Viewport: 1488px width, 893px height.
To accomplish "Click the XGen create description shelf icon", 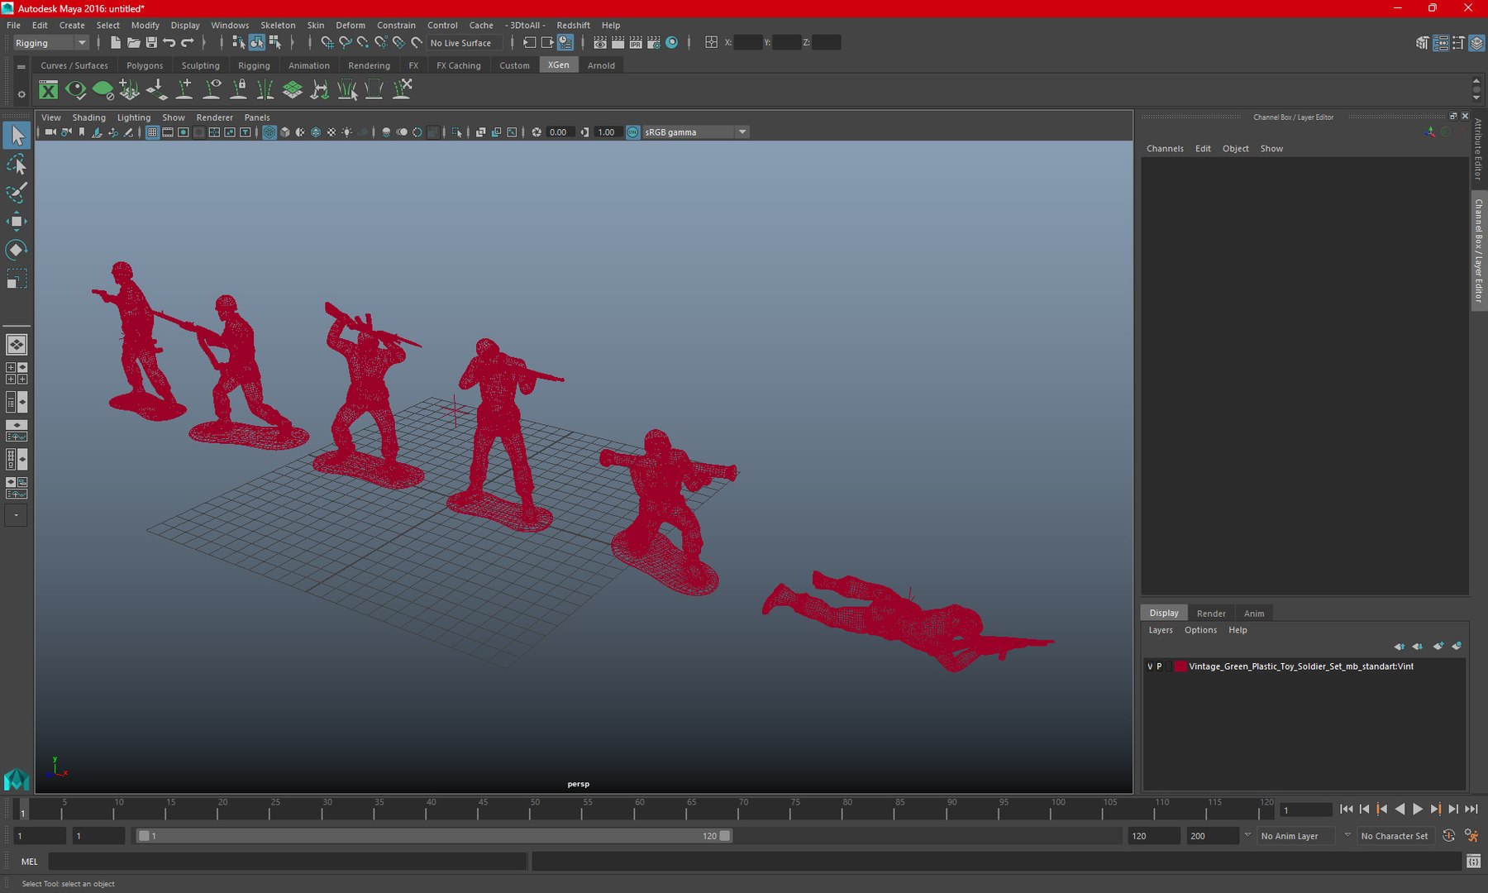I will tap(130, 90).
